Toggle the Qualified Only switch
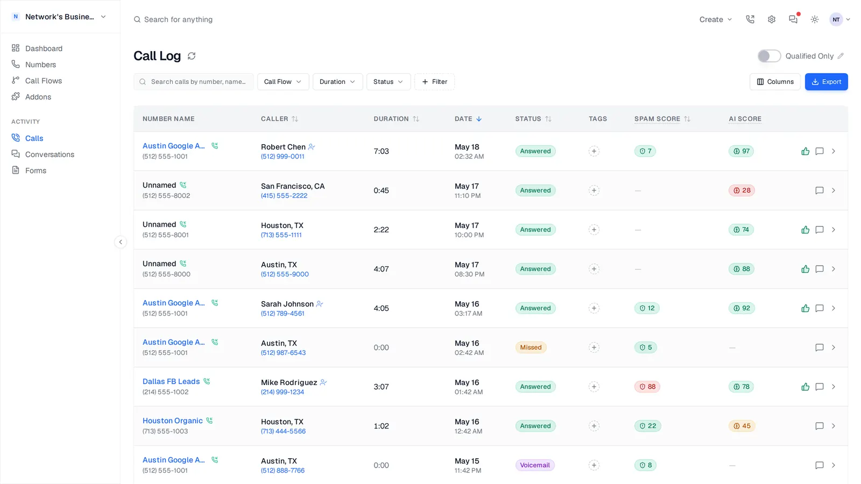Image resolution: width=861 pixels, height=484 pixels. coord(769,56)
